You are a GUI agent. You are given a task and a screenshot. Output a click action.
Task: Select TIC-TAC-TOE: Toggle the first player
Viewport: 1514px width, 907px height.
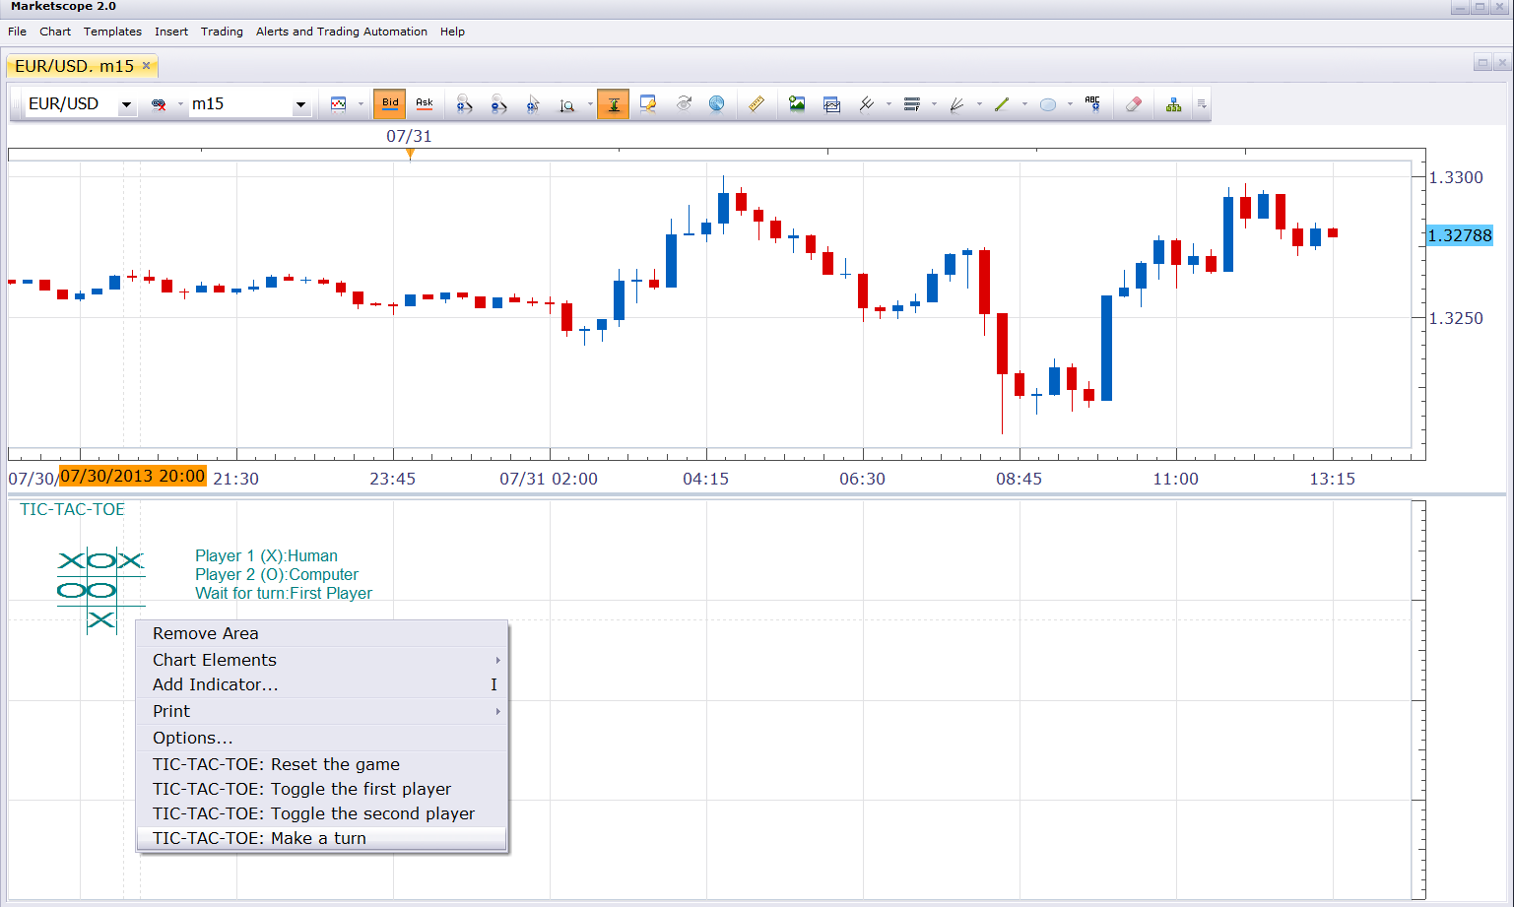click(x=322, y=789)
